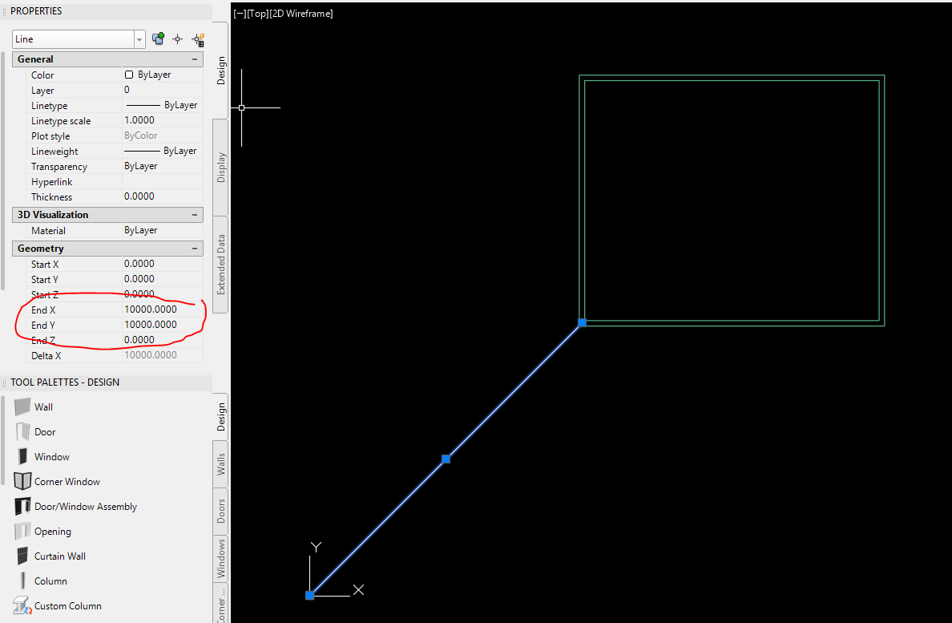Collapse the Geometry section

coord(194,249)
